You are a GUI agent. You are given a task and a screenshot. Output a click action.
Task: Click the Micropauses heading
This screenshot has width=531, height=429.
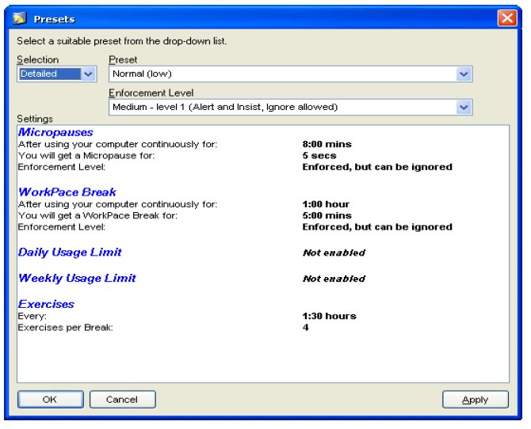point(55,132)
